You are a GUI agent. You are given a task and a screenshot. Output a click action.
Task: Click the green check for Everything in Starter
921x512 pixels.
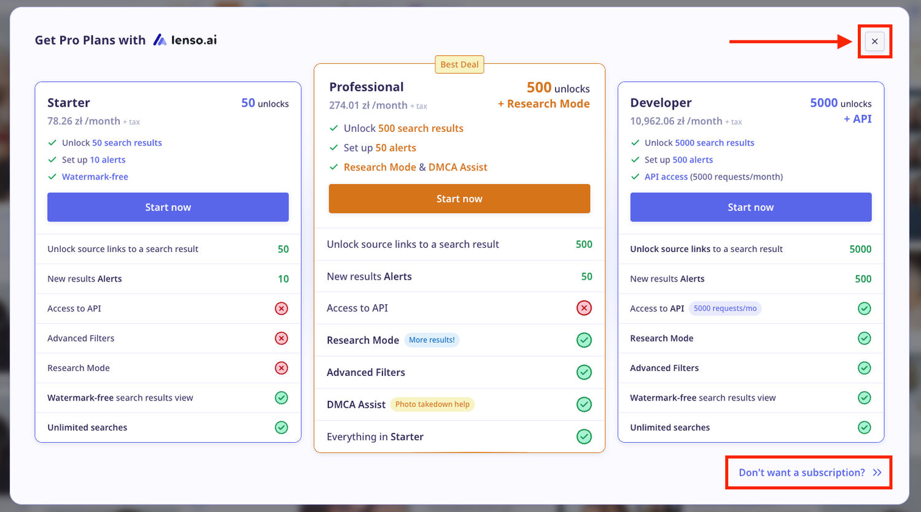click(584, 437)
